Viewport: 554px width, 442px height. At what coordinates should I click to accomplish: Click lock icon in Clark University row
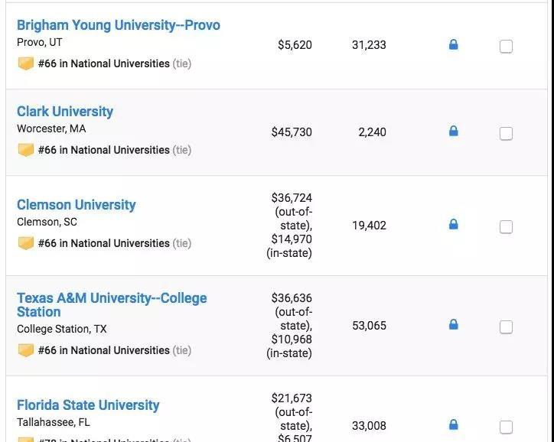(x=453, y=132)
